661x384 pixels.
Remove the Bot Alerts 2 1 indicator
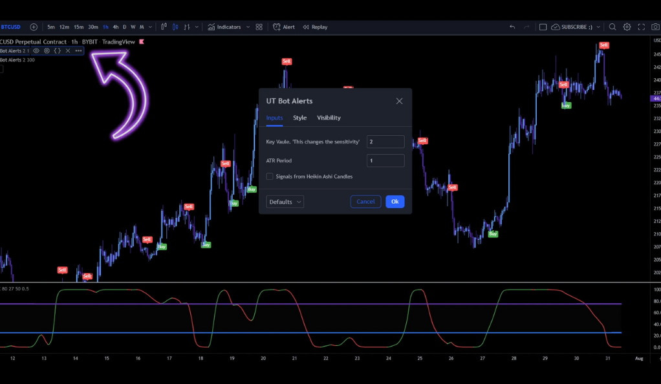click(x=68, y=50)
